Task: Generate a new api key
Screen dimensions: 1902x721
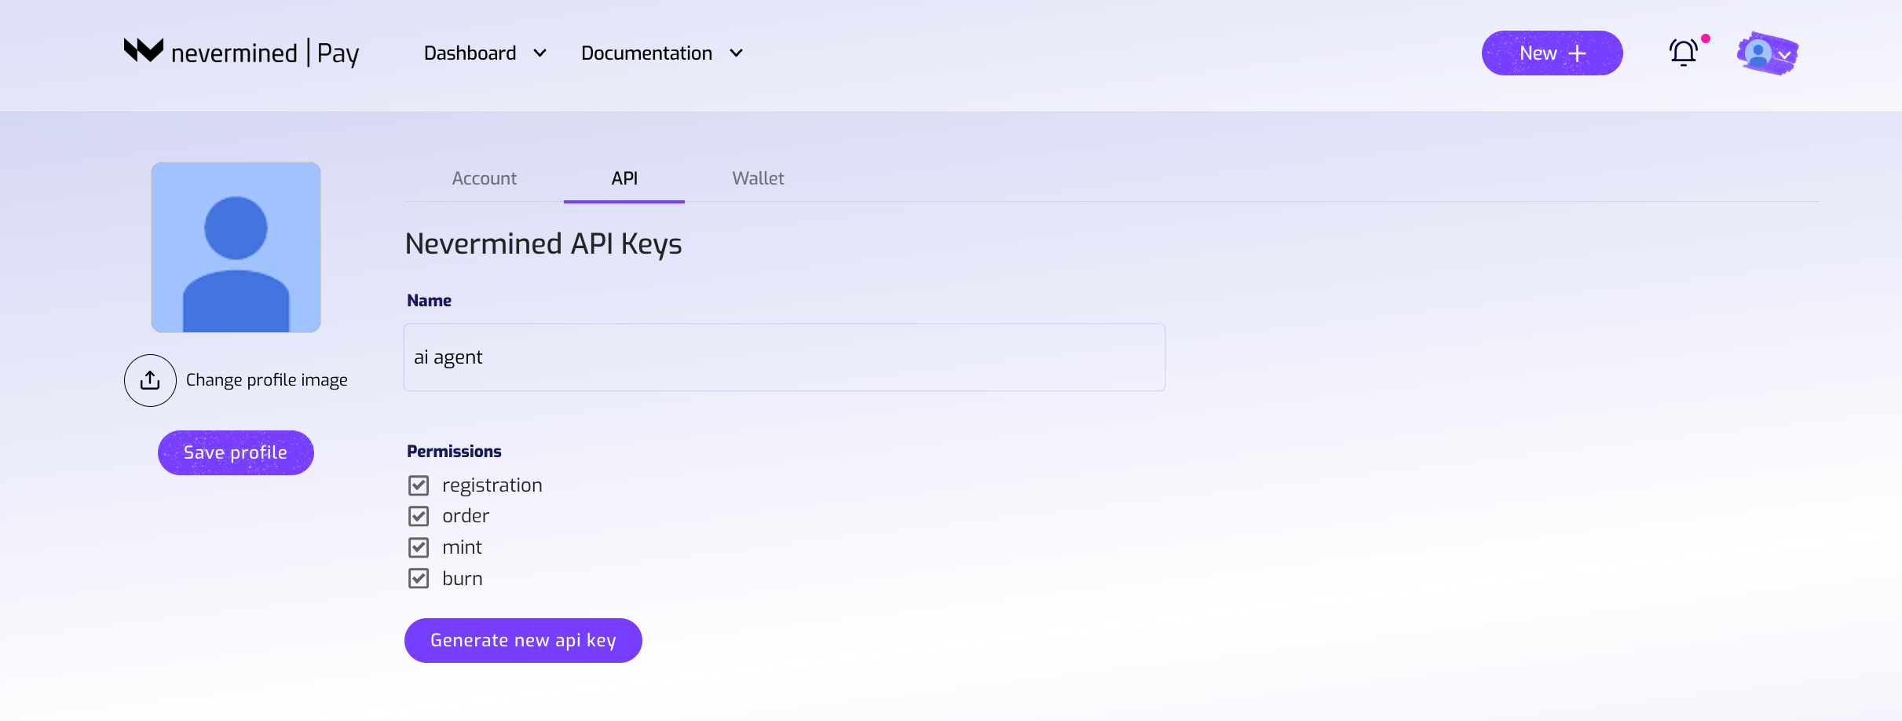Action: pos(523,640)
